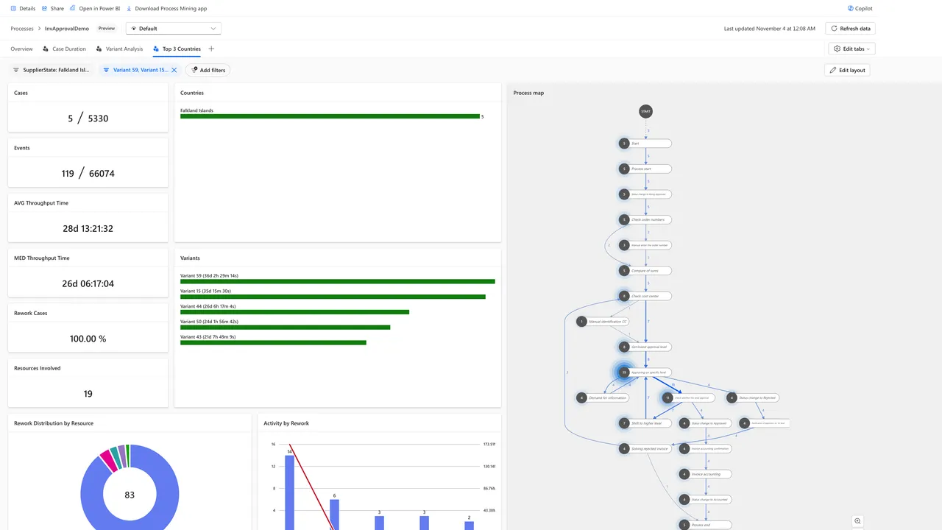Open report in Power BI
This screenshot has height=530, width=942.
tap(95, 8)
